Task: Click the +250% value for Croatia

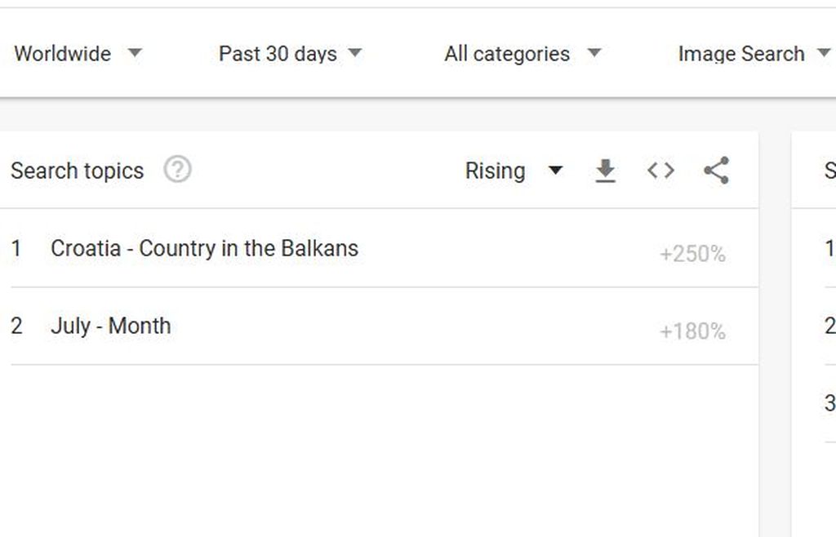Action: 692,254
